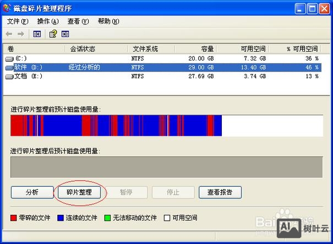Open the 操作(A) menu
The width and height of the screenshot is (333, 244).
tap(48, 21)
